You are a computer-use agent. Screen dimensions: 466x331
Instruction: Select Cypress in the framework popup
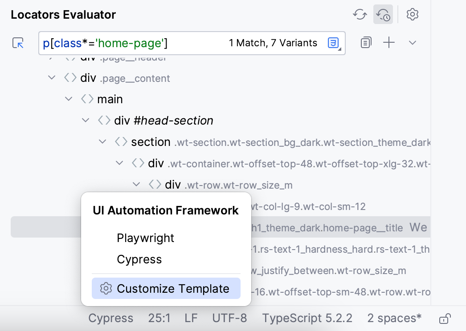click(x=139, y=259)
